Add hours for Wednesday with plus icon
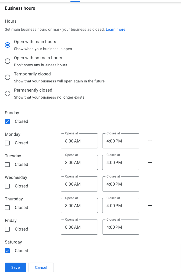The height and width of the screenshot is (275, 181). pyautogui.click(x=150, y=184)
